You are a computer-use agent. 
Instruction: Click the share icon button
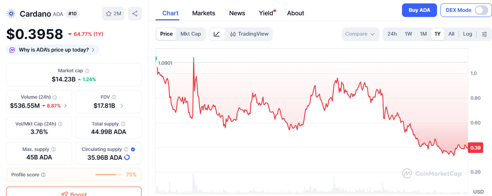[x=135, y=13]
